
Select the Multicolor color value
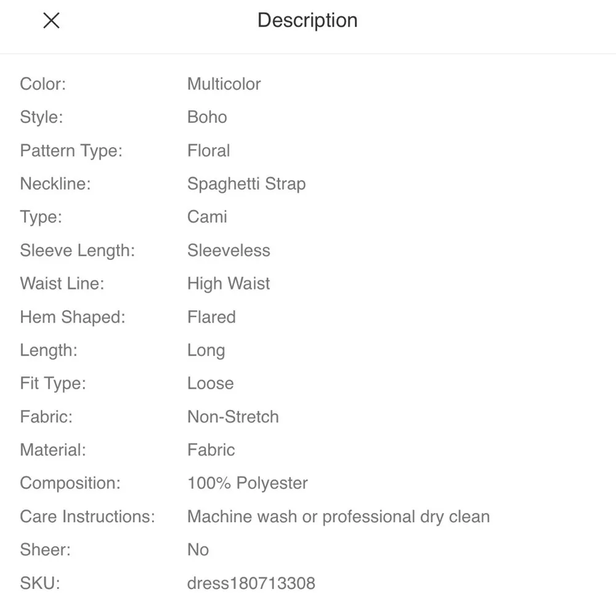click(x=224, y=84)
